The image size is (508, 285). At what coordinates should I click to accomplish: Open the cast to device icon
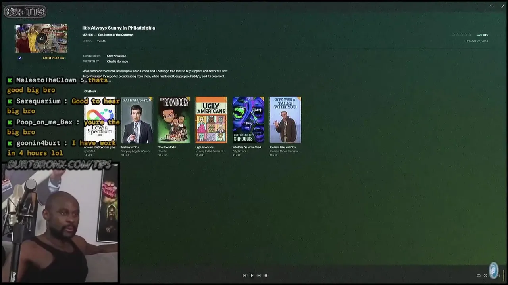[492, 6]
